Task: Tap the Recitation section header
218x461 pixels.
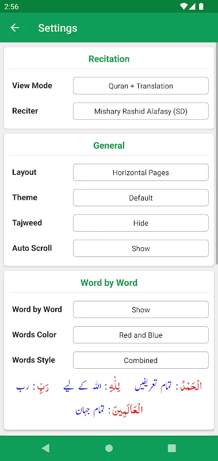Action: [x=109, y=59]
